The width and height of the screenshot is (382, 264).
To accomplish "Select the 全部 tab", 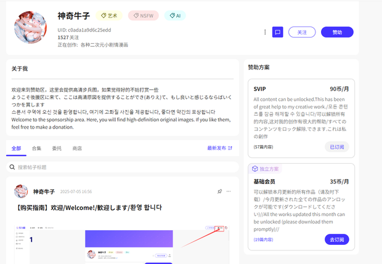I will pos(16,148).
